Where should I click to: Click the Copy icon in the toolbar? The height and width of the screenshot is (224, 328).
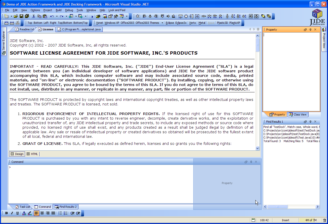39,16
